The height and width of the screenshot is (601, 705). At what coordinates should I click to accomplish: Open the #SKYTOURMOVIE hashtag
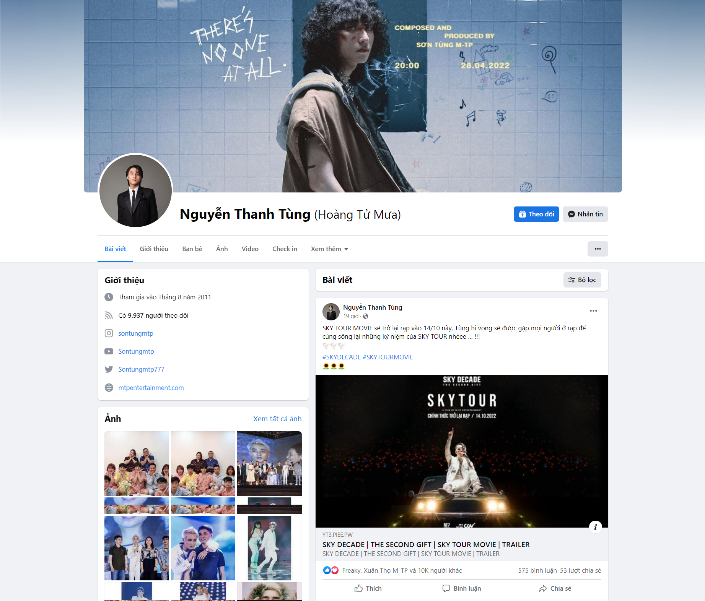pyautogui.click(x=388, y=357)
